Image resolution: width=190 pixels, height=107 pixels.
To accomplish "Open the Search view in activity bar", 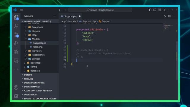I will click(x=16, y=26).
